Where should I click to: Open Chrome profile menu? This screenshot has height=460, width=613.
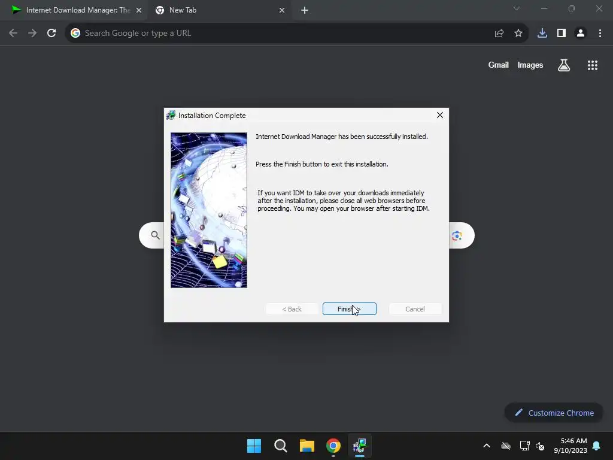click(581, 34)
